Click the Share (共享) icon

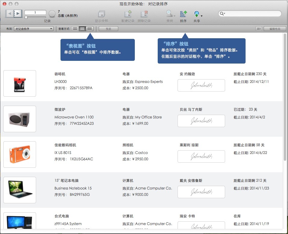(x=196, y=14)
